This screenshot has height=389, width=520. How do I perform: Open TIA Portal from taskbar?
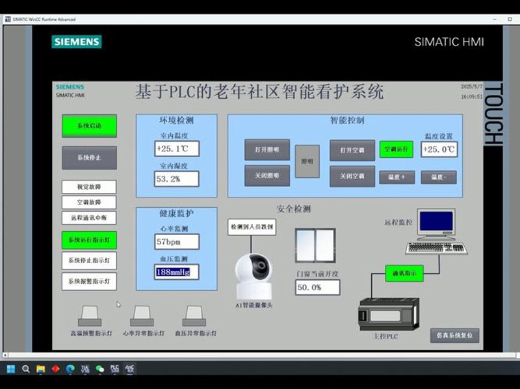(x=85, y=369)
